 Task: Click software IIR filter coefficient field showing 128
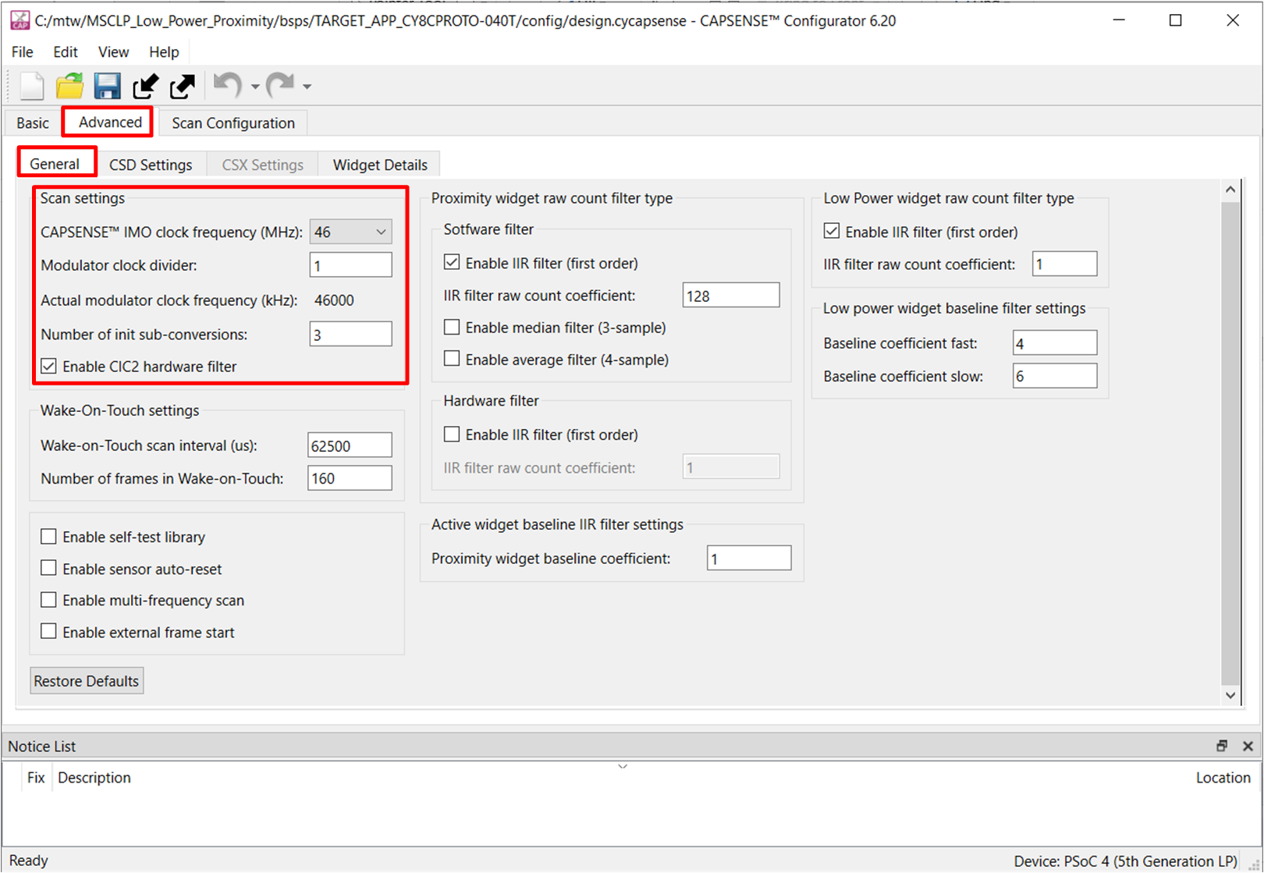[731, 296]
